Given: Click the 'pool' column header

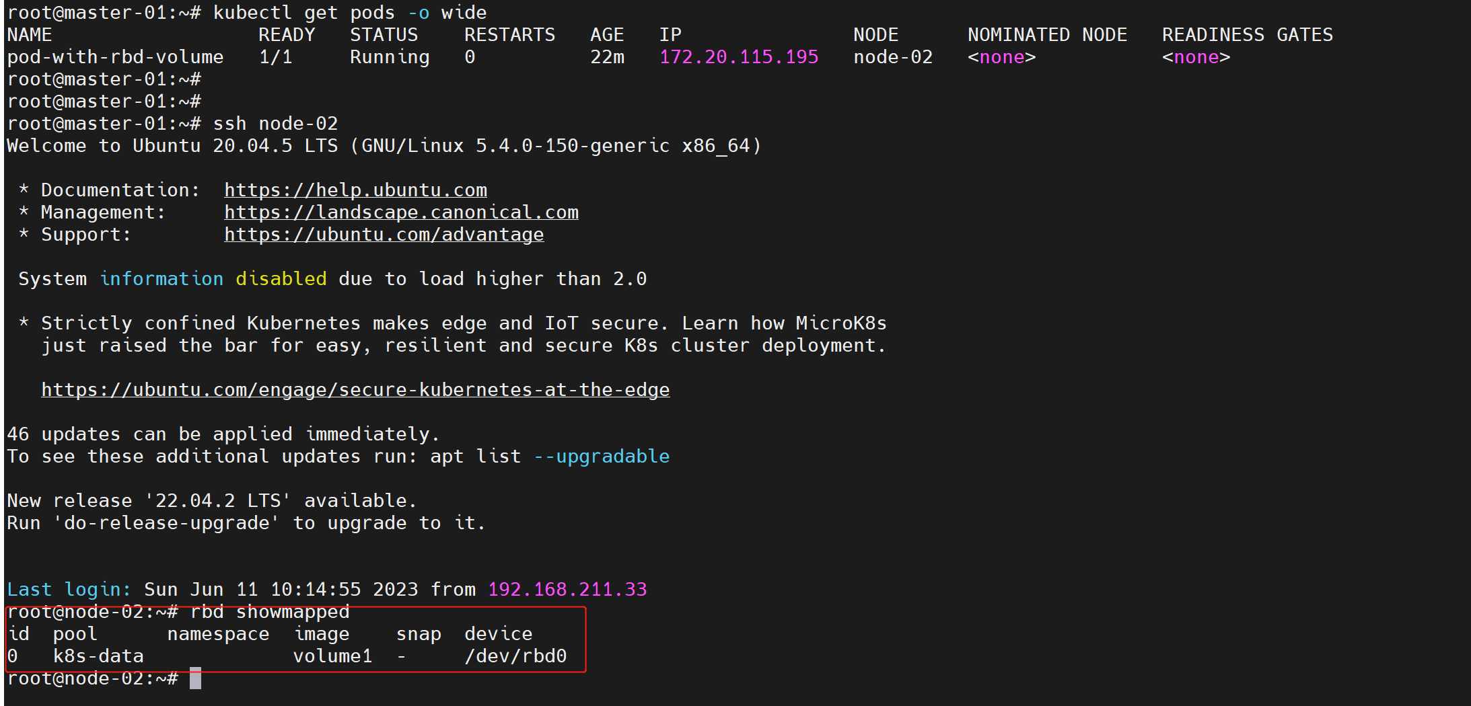Looking at the screenshot, I should [x=75, y=634].
